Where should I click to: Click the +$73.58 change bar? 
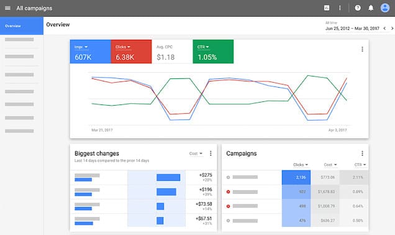tap(160, 206)
